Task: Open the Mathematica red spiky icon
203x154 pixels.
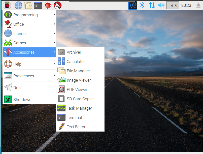Action: point(48,5)
